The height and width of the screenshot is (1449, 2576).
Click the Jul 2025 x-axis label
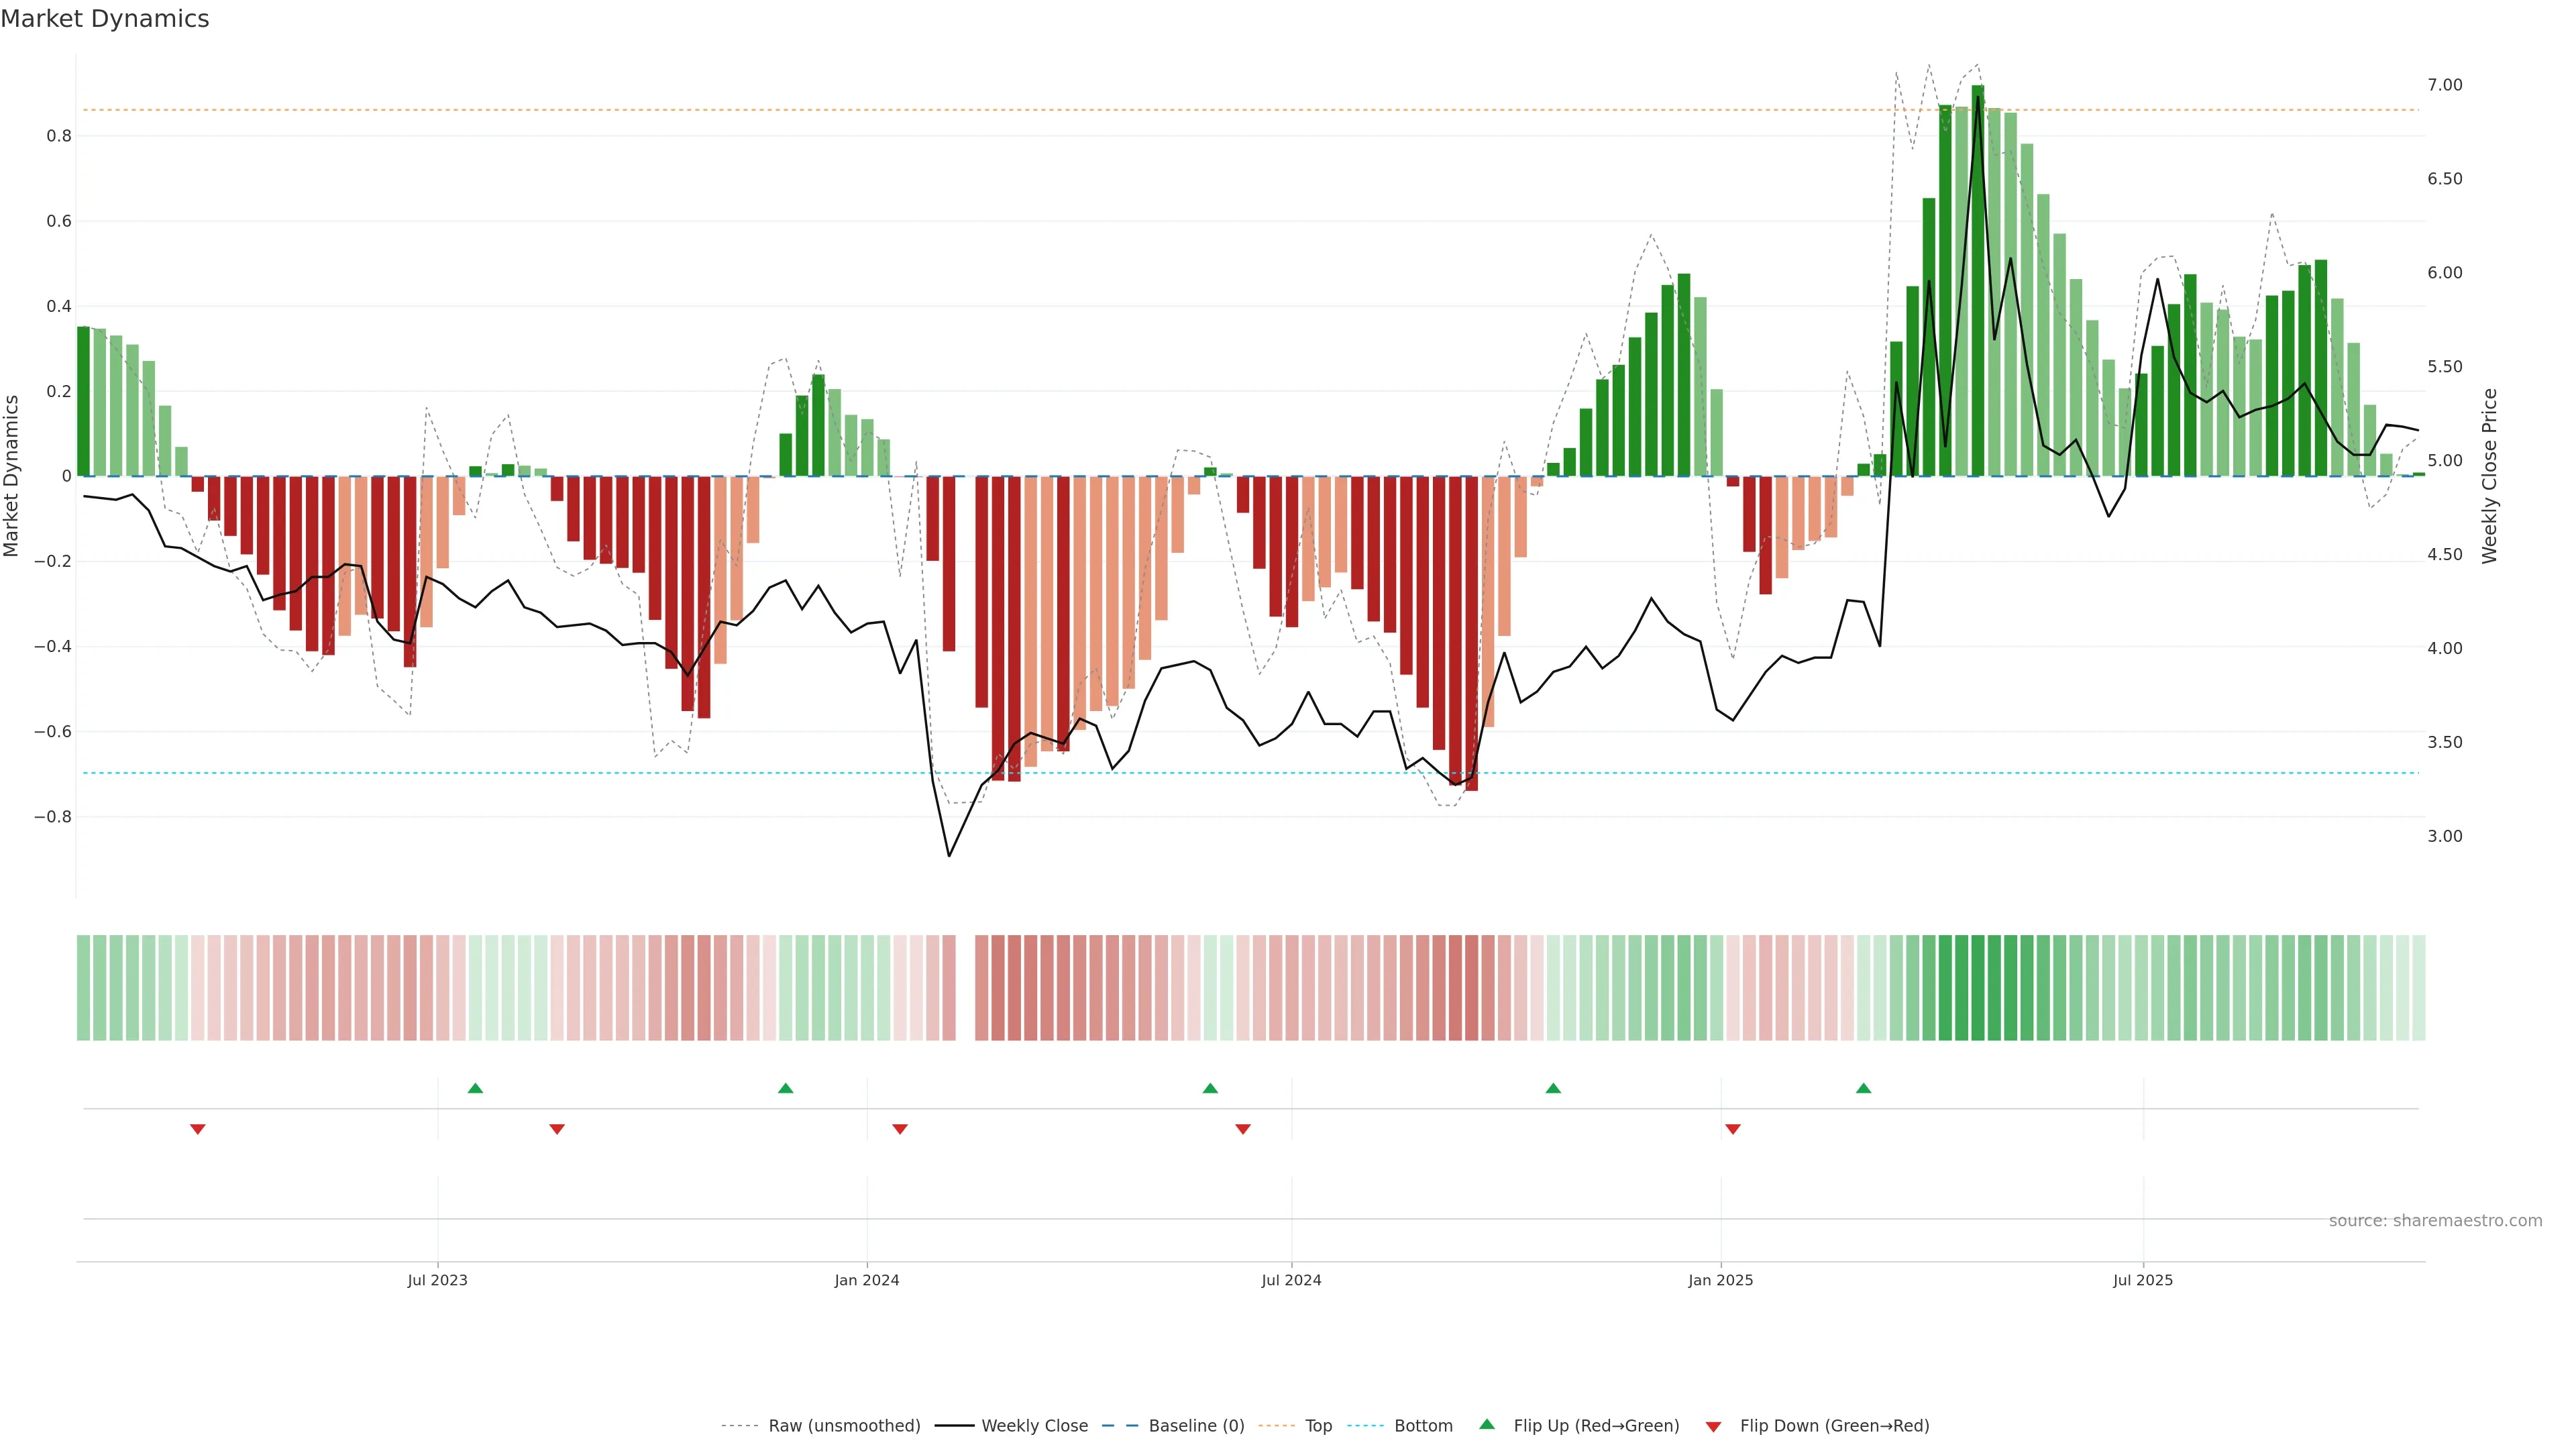tap(2142, 1280)
